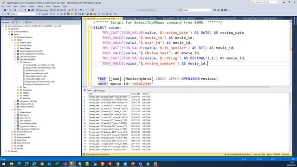297x167 pixels.
Task: Click the Execute query button
Action: tap(43, 14)
